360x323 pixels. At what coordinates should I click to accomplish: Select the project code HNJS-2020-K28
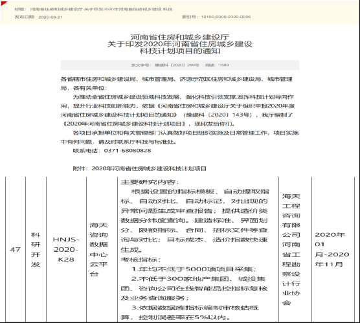click(x=66, y=250)
